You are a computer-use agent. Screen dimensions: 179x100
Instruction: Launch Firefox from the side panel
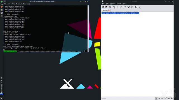coord(1,7)
